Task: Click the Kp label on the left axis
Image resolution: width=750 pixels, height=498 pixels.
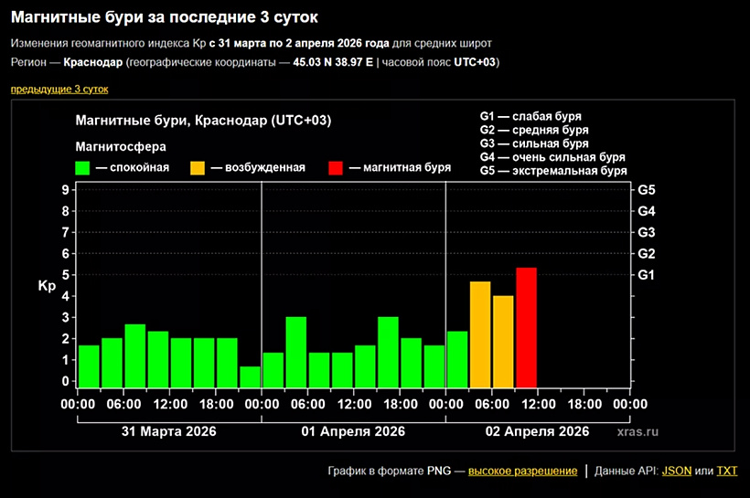Action: pyautogui.click(x=47, y=287)
